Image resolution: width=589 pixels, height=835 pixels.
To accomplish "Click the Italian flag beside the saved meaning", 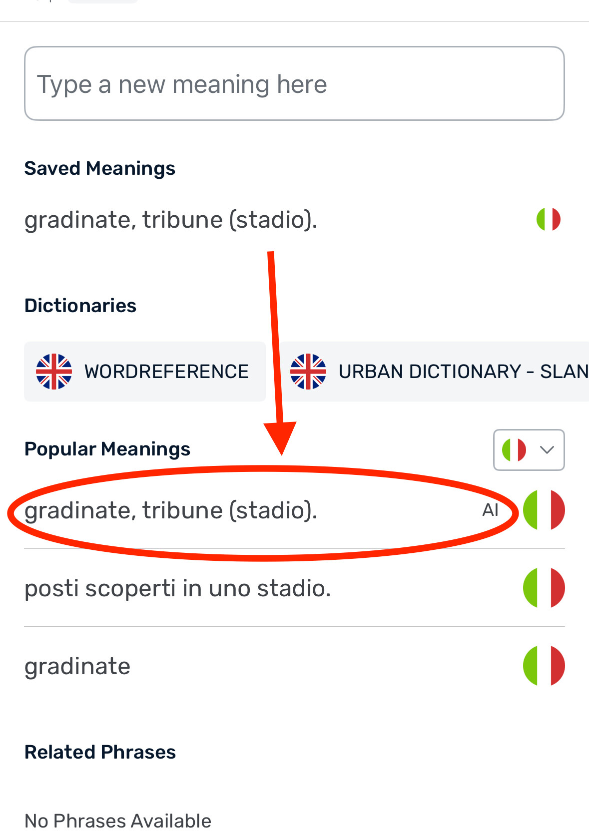I will click(x=549, y=219).
